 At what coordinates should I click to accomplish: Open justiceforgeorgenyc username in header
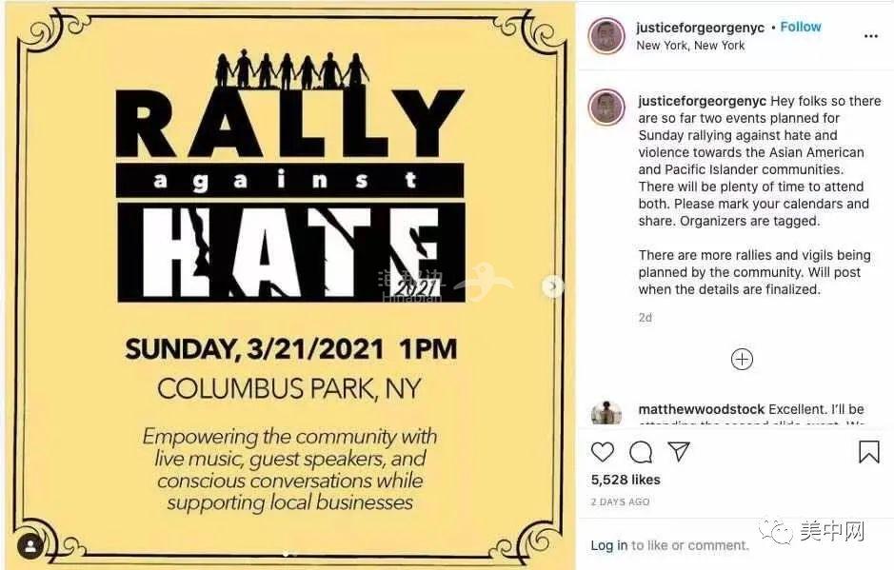[x=700, y=28]
